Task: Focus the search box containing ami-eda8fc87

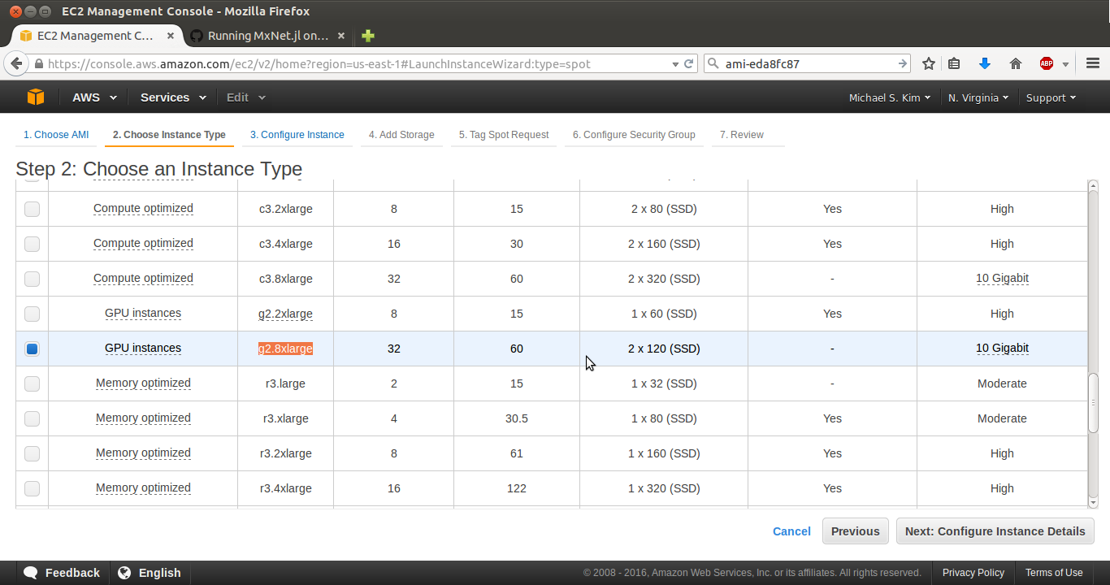Action: tap(807, 63)
